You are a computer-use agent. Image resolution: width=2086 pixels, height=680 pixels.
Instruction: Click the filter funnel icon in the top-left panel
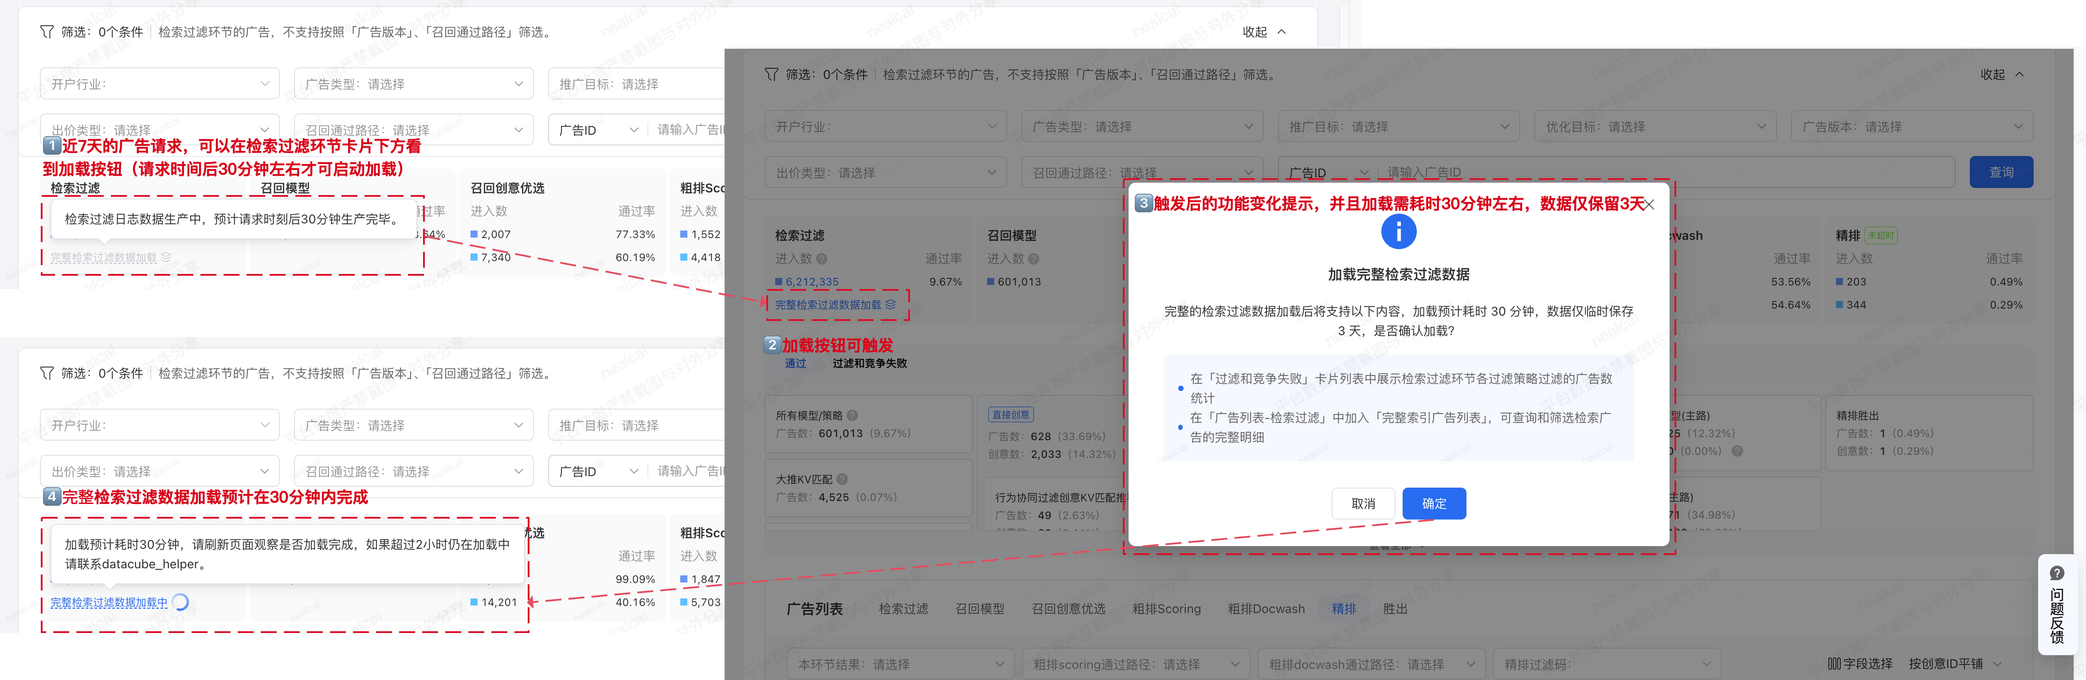(47, 31)
